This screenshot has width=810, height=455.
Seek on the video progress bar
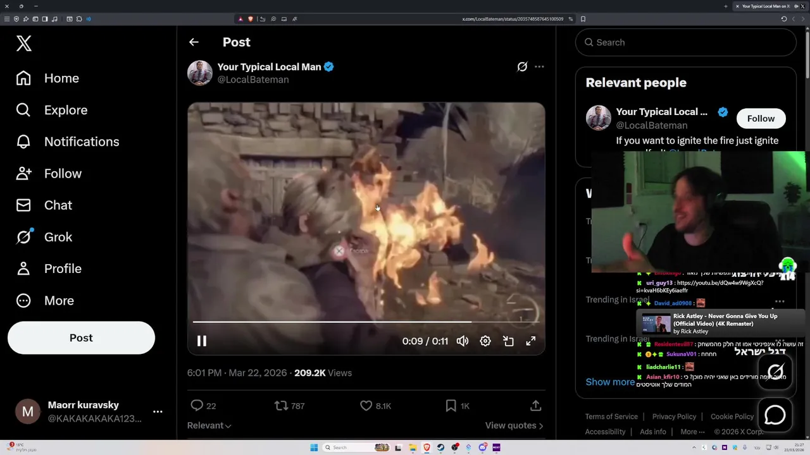(x=366, y=322)
